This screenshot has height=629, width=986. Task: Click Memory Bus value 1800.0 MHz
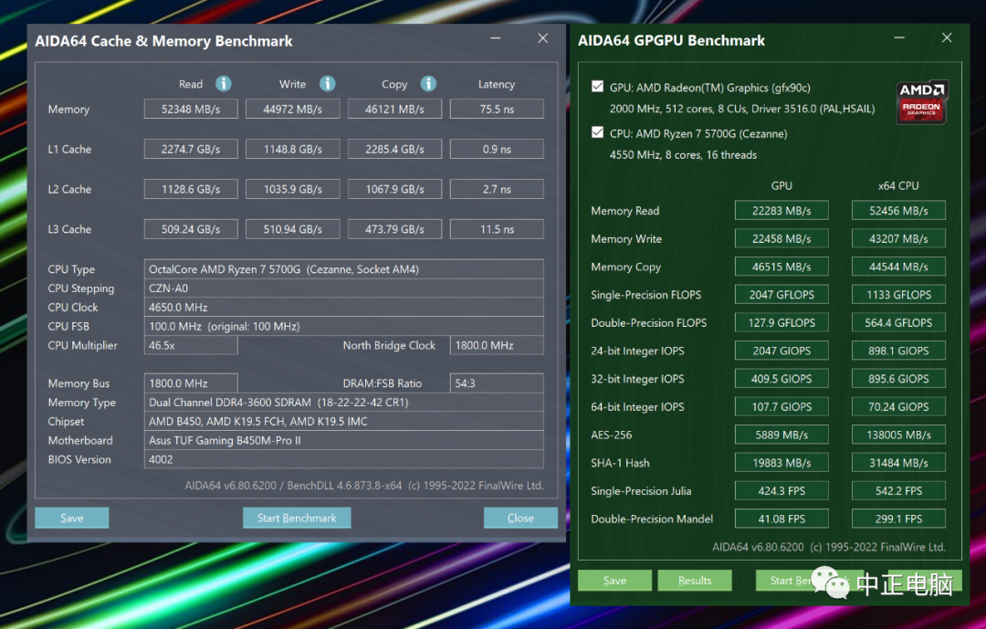191,383
